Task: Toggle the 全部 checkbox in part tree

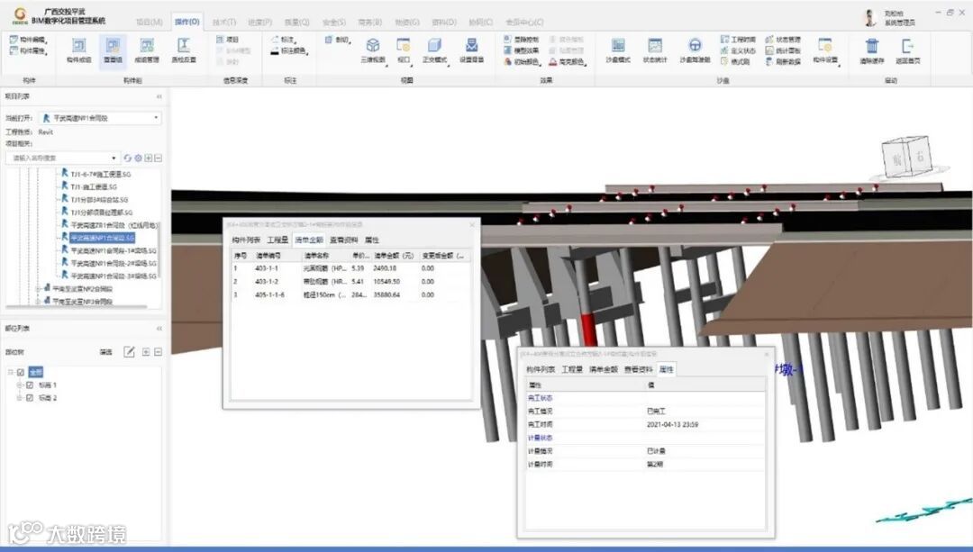Action: point(21,372)
